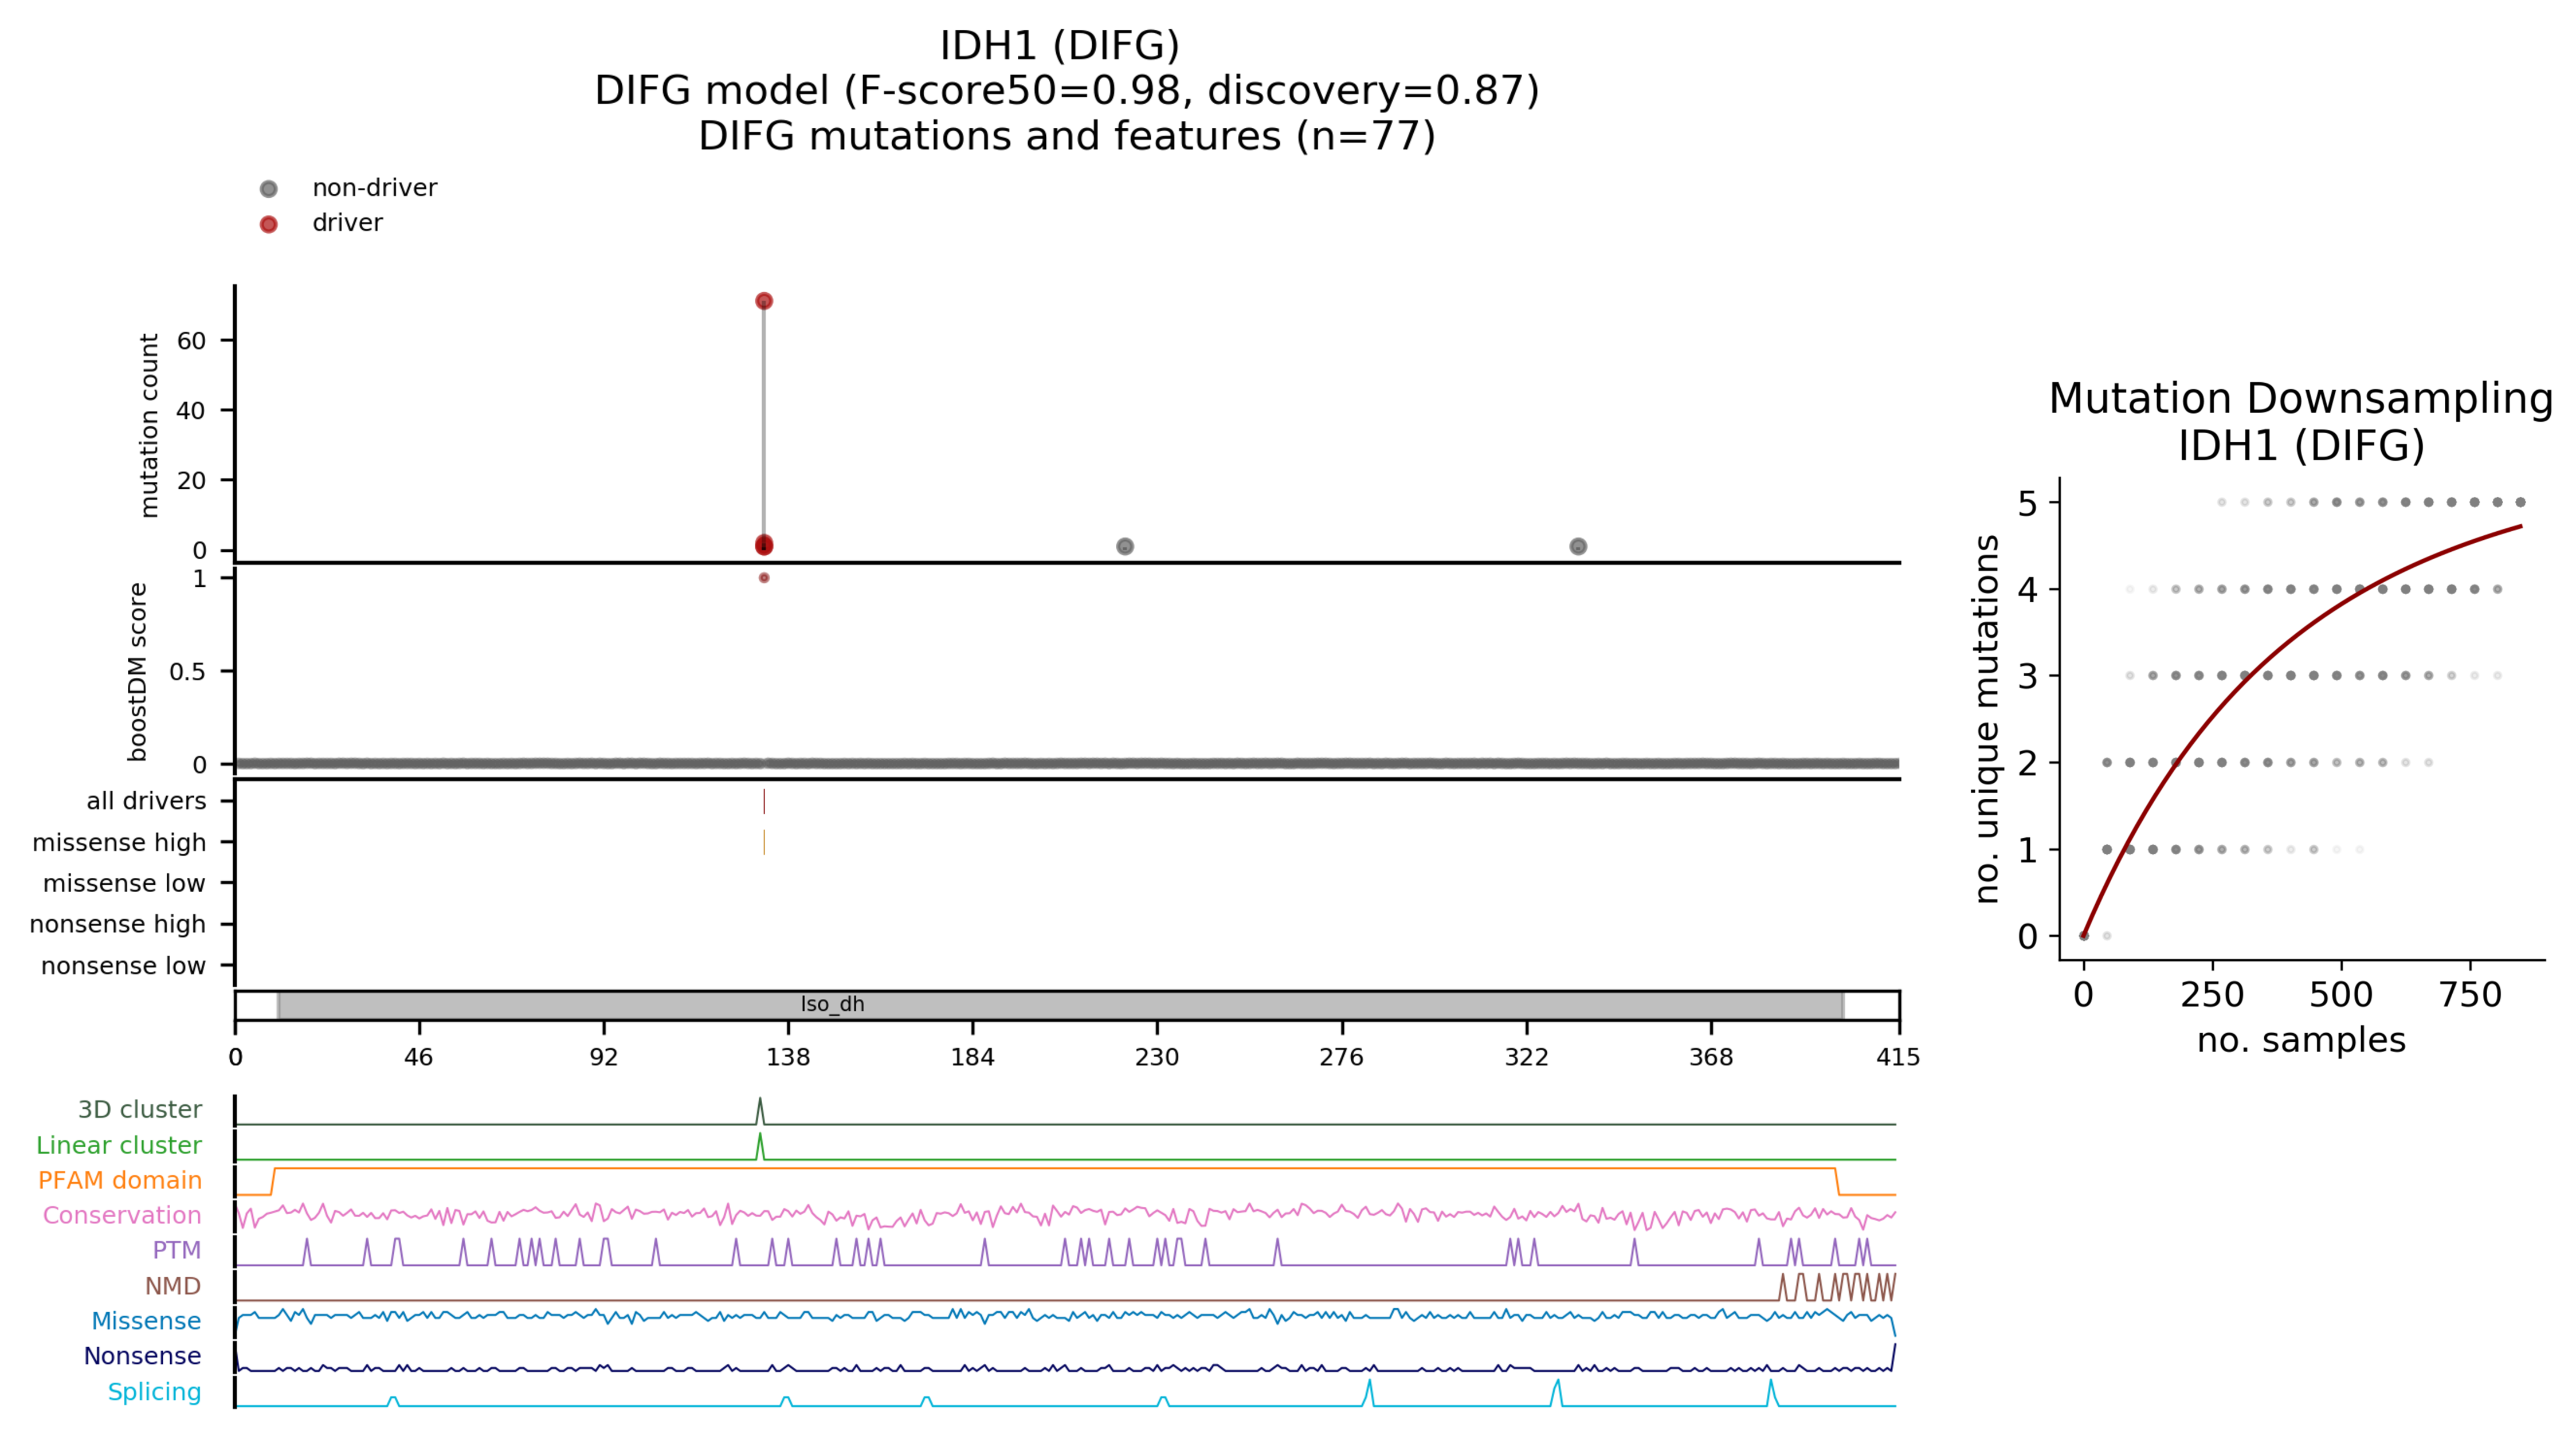Image resolution: width=2576 pixels, height=1440 pixels.
Task: Click the 3D cluster track label
Action: [x=140, y=1109]
